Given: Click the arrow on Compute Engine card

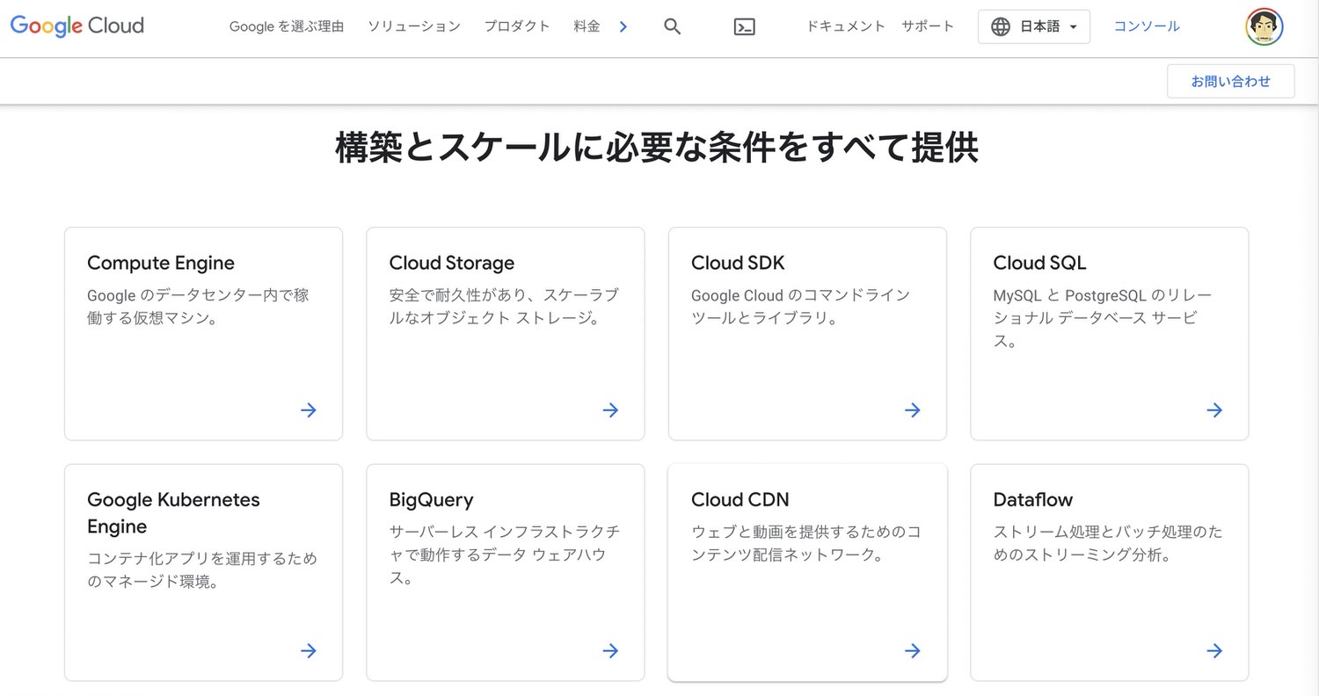Looking at the screenshot, I should (x=309, y=410).
